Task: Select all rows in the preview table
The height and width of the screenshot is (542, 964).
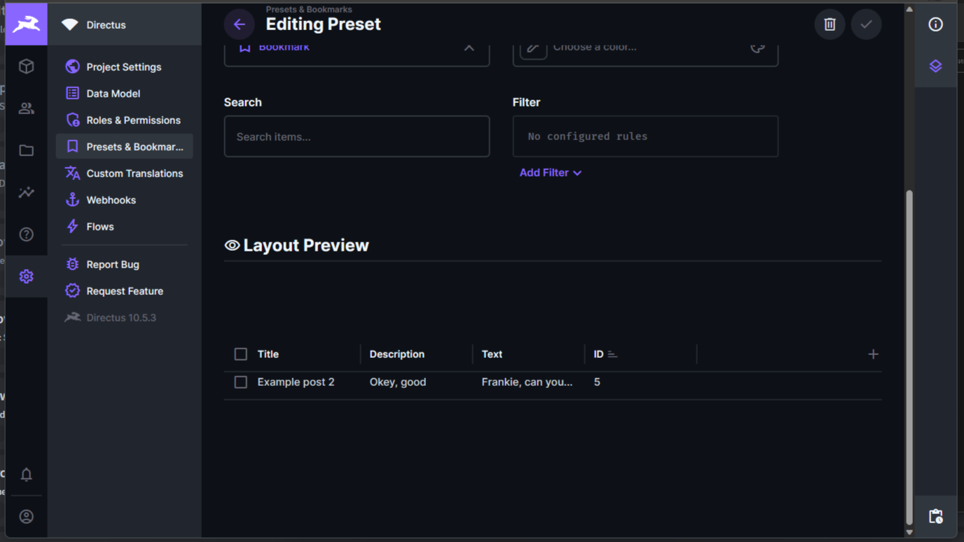Action: (x=240, y=354)
